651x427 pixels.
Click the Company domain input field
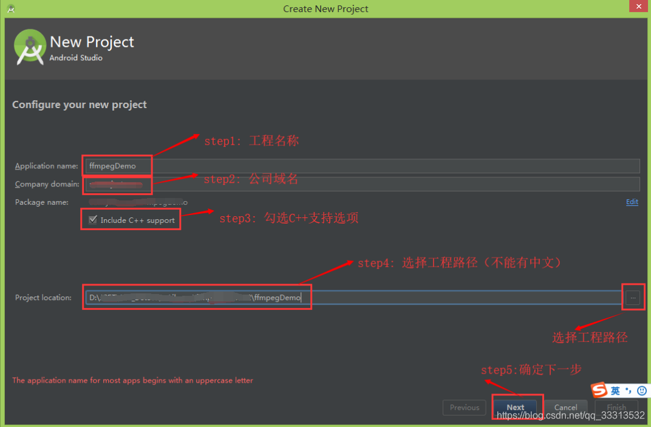pos(362,184)
